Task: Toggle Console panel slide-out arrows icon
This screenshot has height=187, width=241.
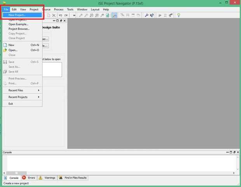Action: click(227, 152)
